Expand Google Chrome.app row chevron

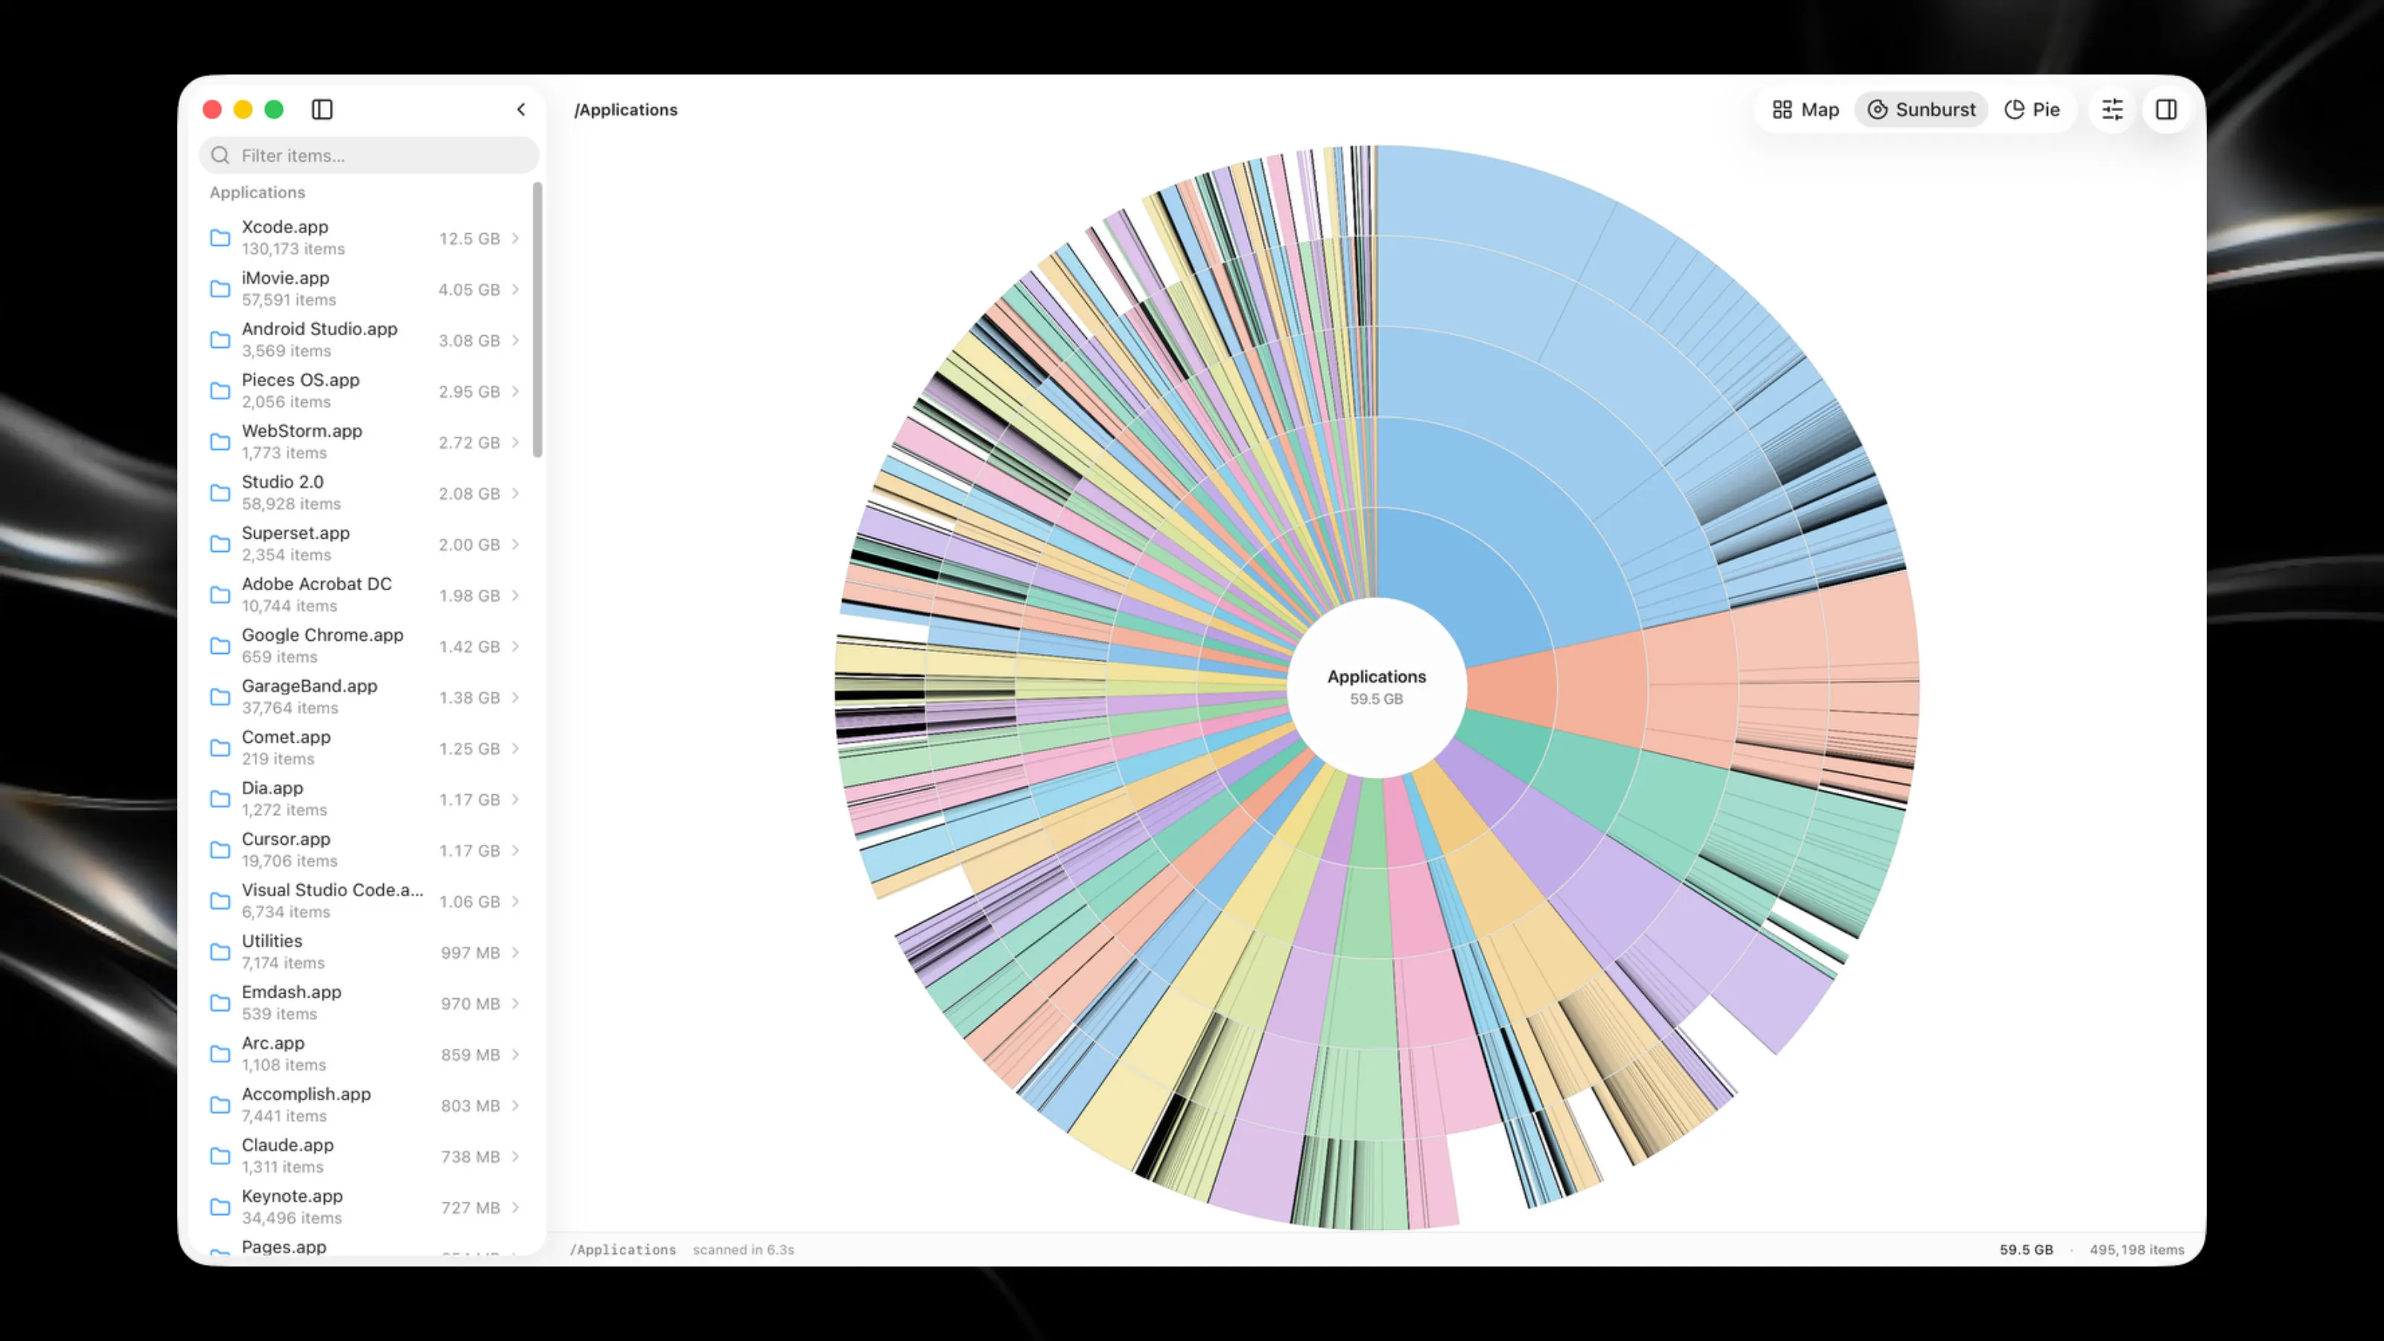(x=516, y=645)
